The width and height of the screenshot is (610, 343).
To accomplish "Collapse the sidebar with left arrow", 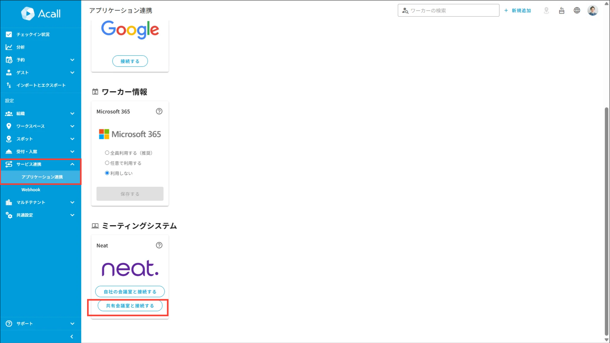I will (x=72, y=337).
